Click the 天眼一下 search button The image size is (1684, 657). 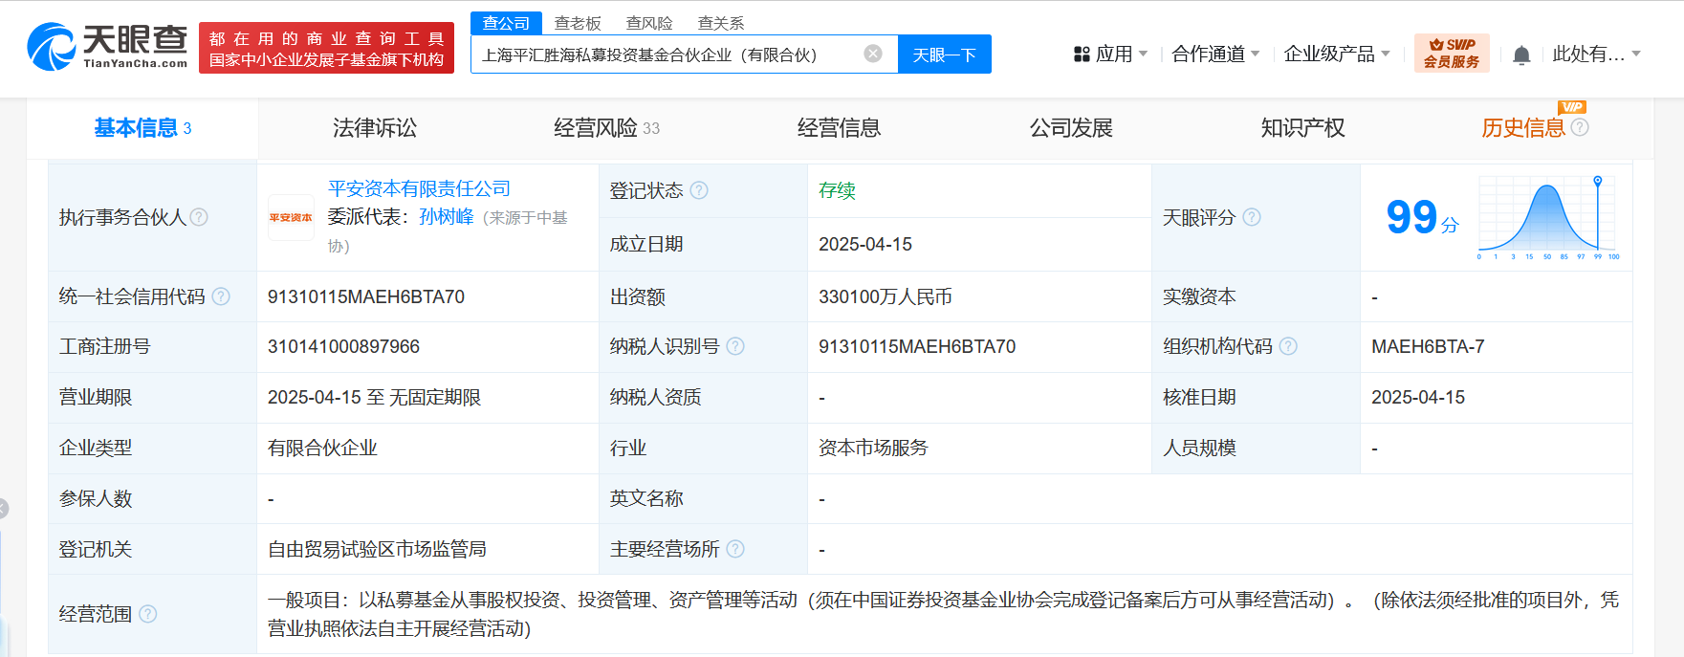coord(945,55)
